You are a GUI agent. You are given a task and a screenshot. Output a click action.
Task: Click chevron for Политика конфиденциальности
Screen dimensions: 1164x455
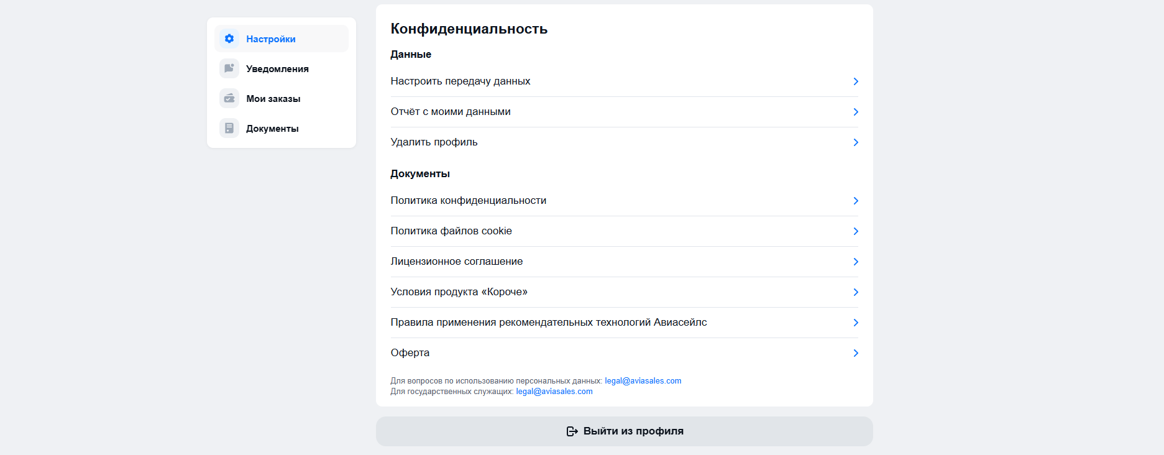(856, 201)
